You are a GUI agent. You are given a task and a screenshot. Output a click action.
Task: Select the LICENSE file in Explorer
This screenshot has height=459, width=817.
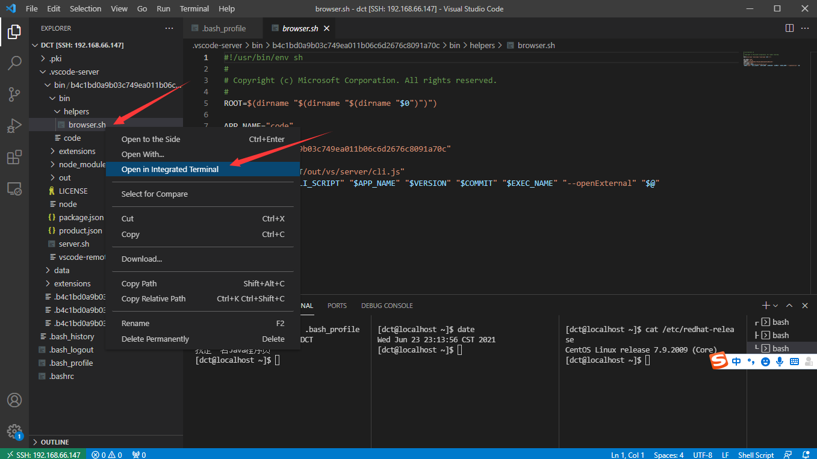(73, 191)
